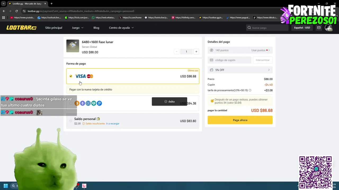This screenshot has width=339, height=190.
Task: Click the Windows Start button
Action: [6, 186]
